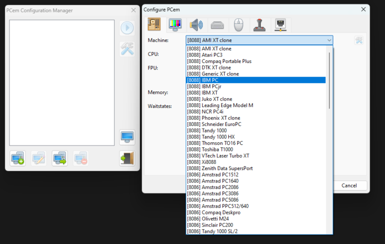Switch to the Drives settings tab
This screenshot has width=385, height=244.
[217, 24]
